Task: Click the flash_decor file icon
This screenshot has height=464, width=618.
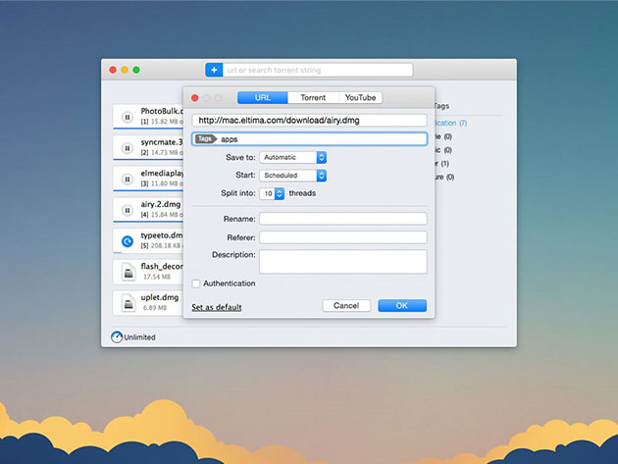Action: coord(128,271)
